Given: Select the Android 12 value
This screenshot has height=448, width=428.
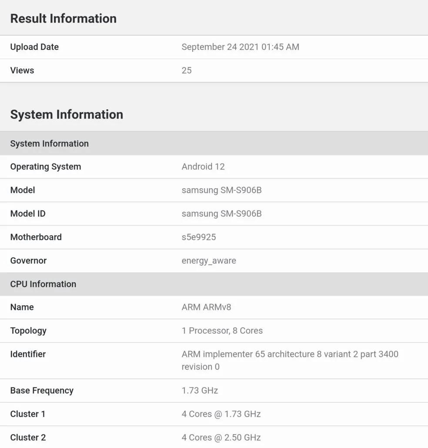Looking at the screenshot, I should point(204,167).
